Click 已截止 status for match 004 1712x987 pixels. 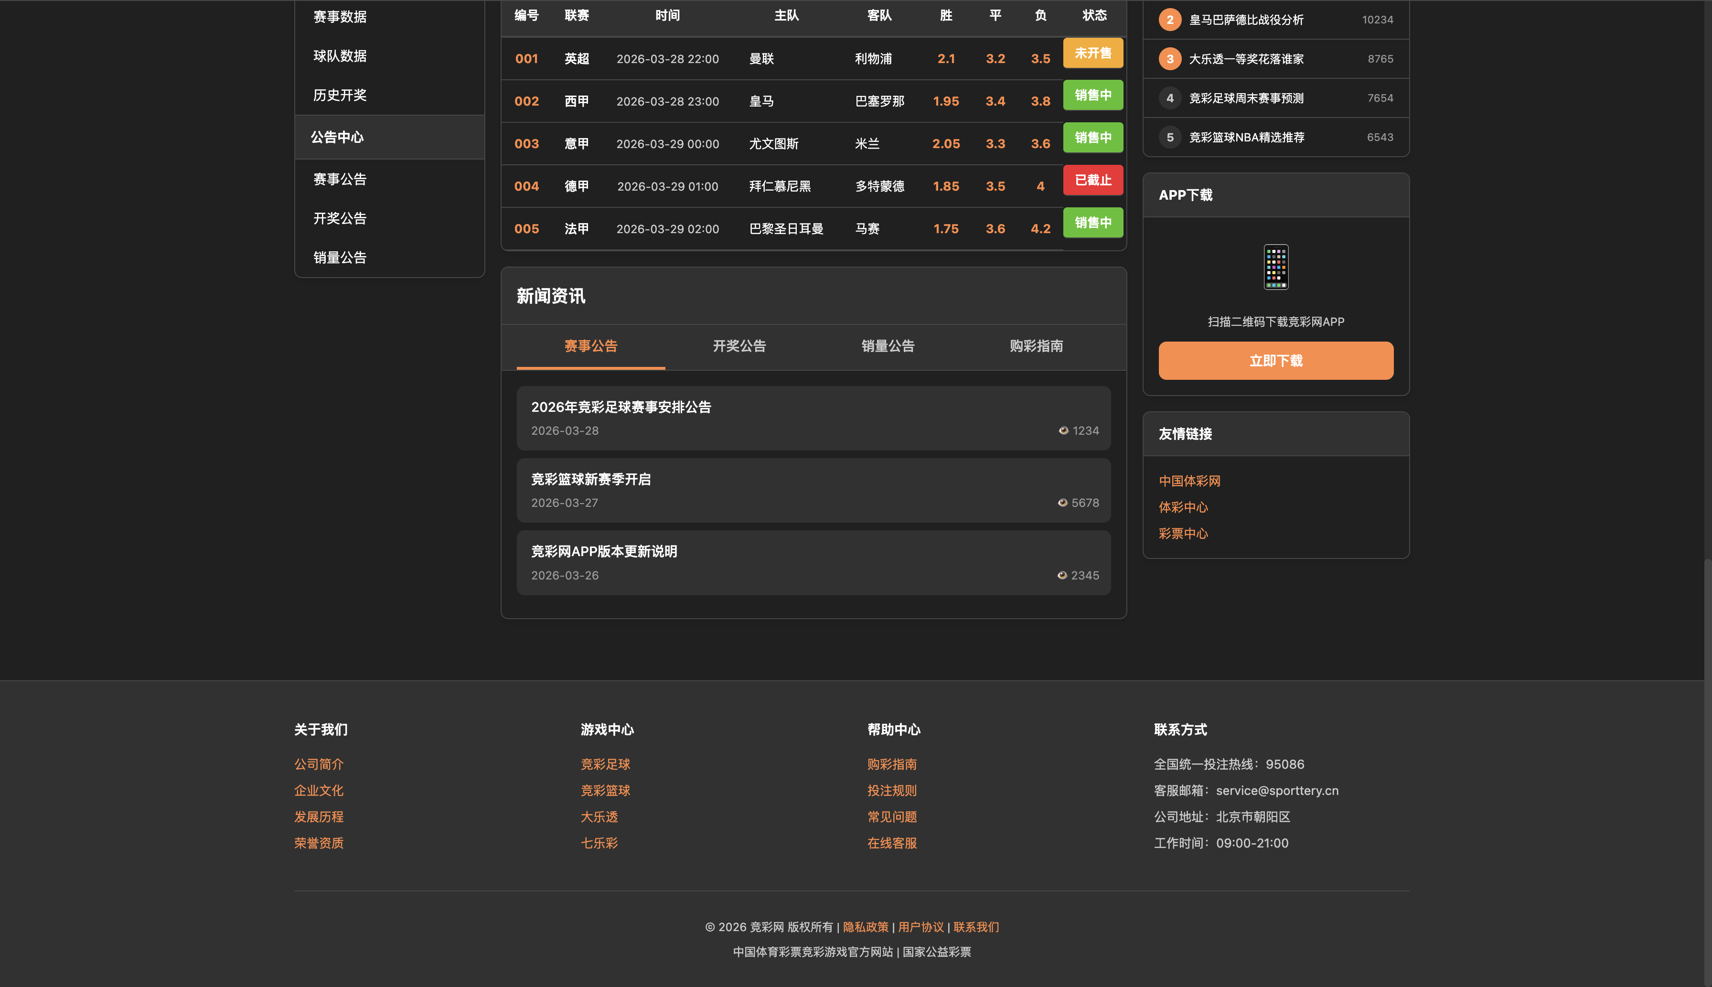click(x=1092, y=180)
